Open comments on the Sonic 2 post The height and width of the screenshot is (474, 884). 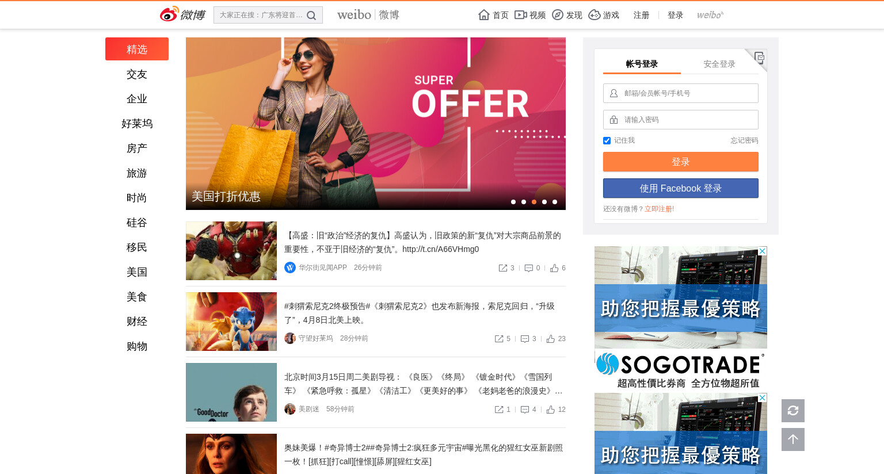coord(525,339)
